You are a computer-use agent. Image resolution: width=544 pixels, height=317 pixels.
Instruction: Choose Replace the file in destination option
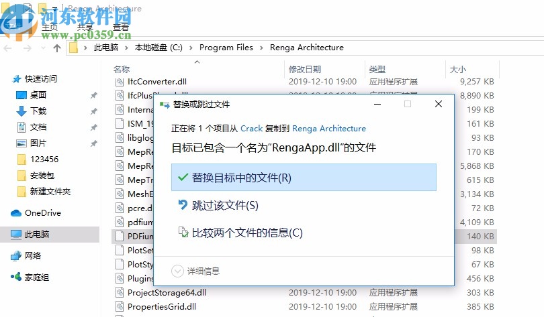click(x=304, y=178)
